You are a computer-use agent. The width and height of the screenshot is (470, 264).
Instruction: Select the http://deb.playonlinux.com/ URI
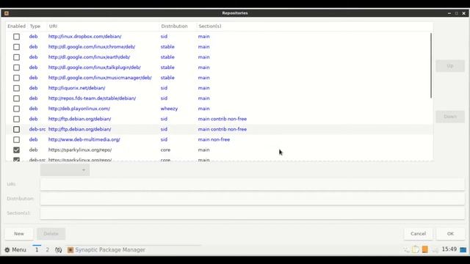pyautogui.click(x=79, y=109)
